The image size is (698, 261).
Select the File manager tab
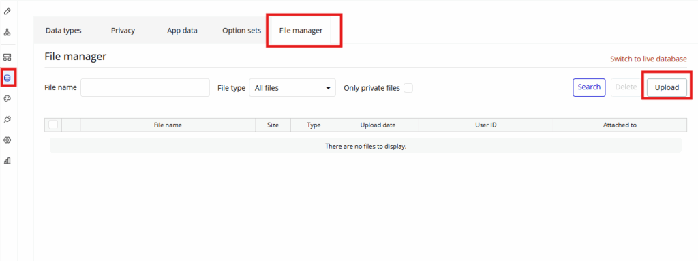tap(301, 31)
